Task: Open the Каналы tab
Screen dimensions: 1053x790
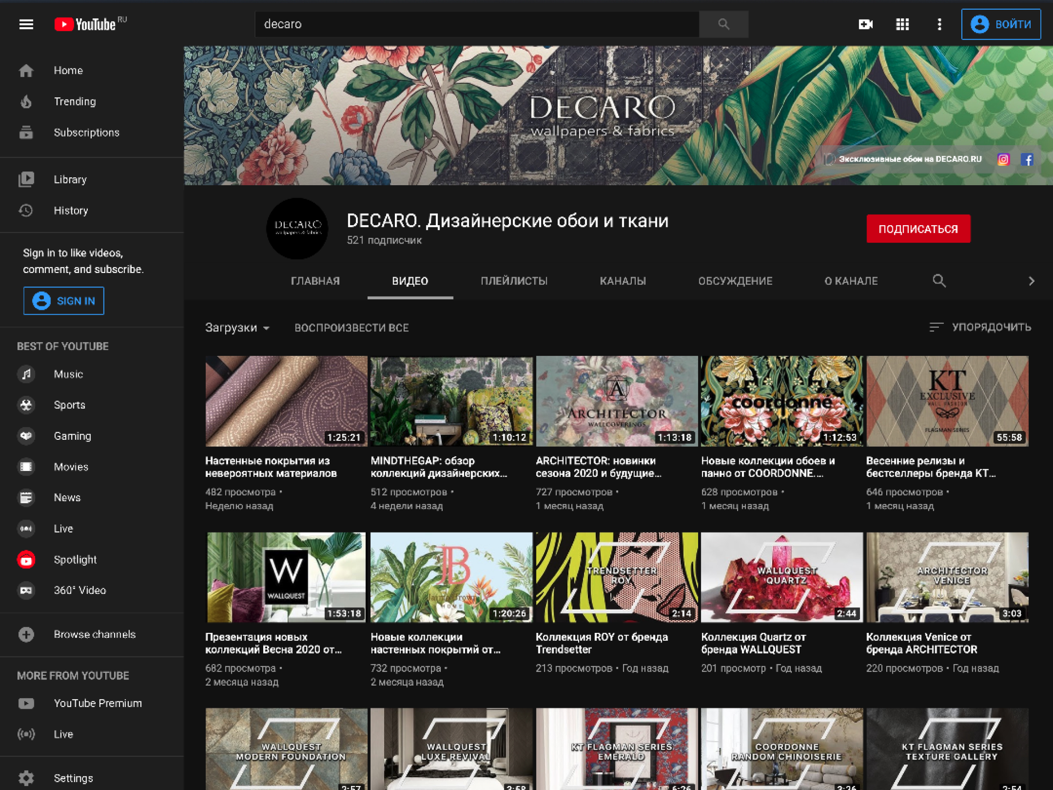Action: coord(623,281)
